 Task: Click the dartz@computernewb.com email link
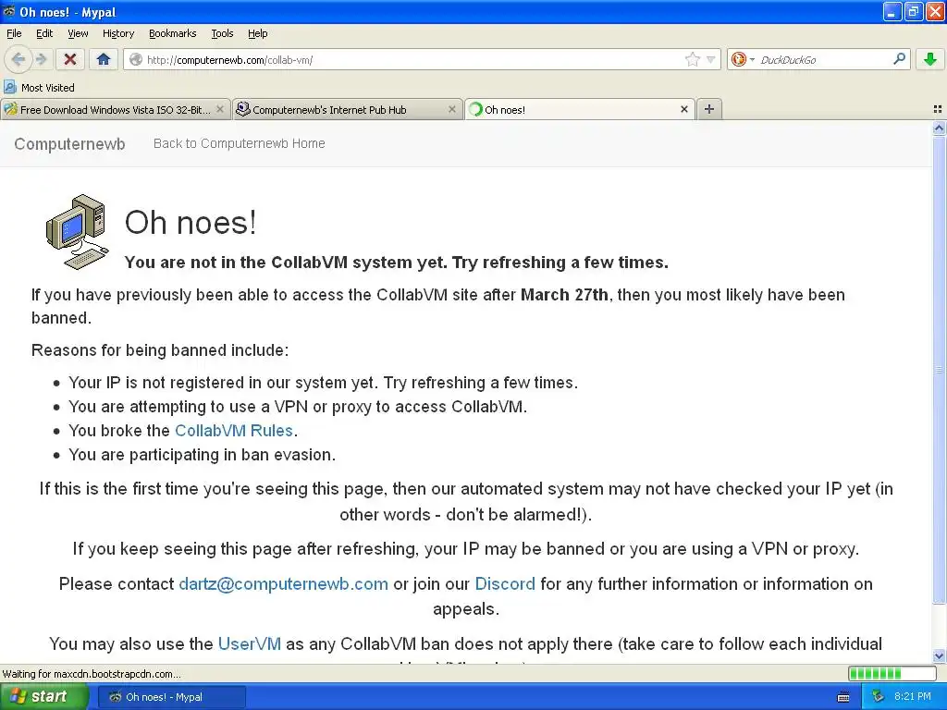click(x=283, y=584)
